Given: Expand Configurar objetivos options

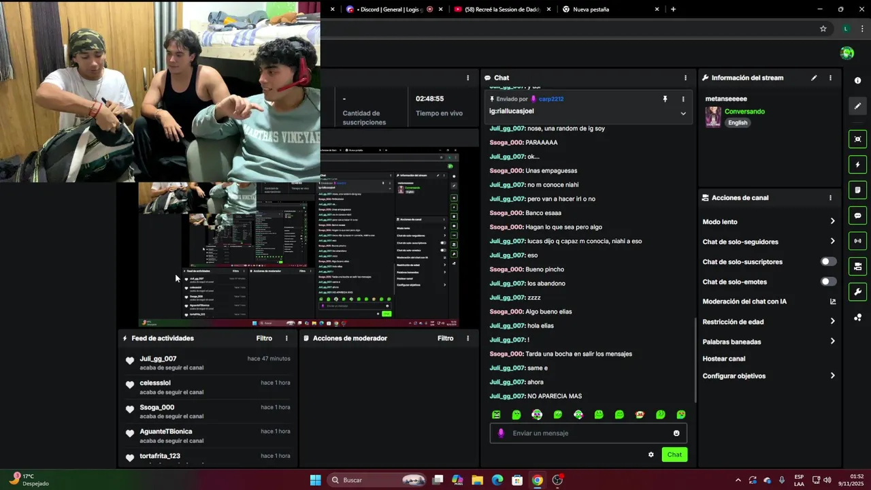Looking at the screenshot, I should coord(832,376).
